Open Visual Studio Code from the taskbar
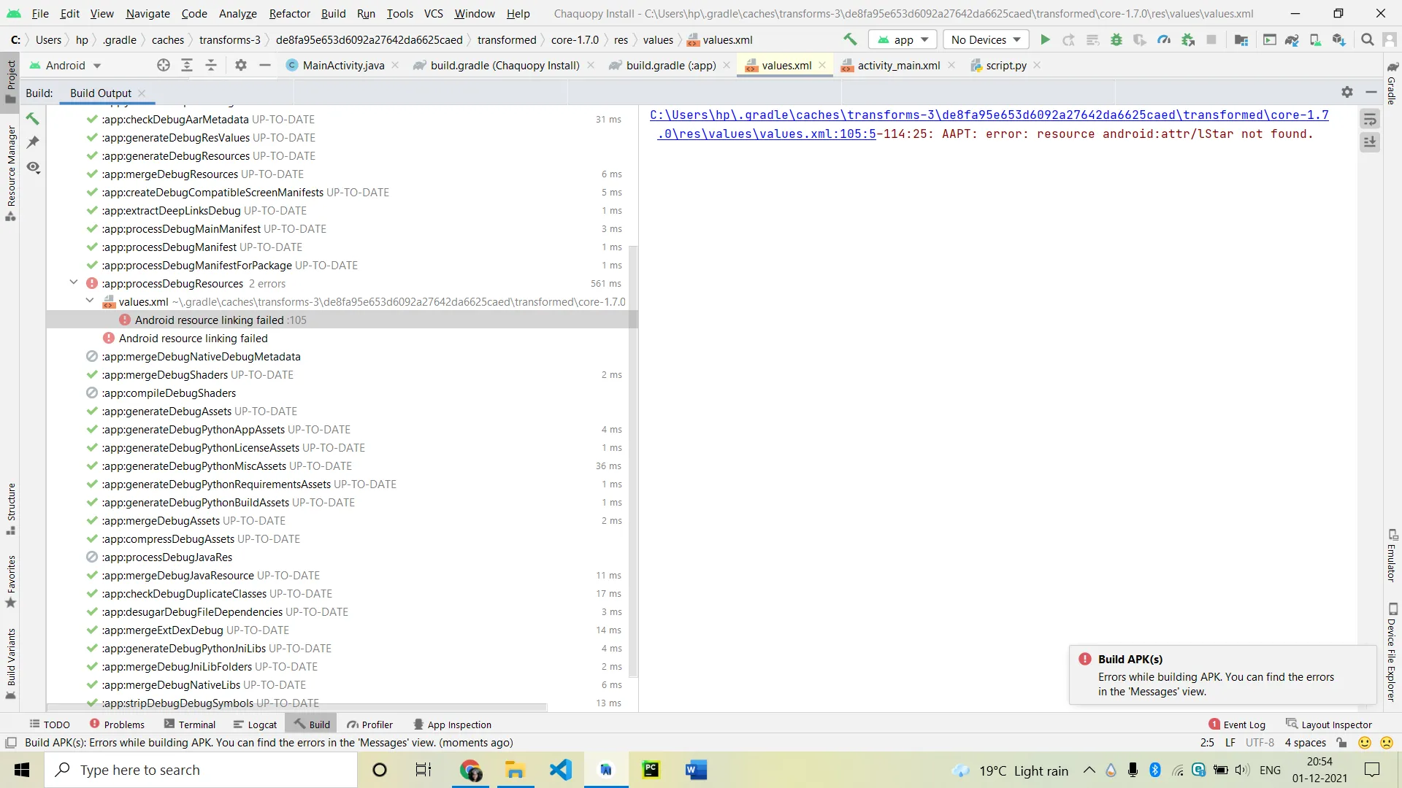This screenshot has width=1402, height=788. (560, 770)
